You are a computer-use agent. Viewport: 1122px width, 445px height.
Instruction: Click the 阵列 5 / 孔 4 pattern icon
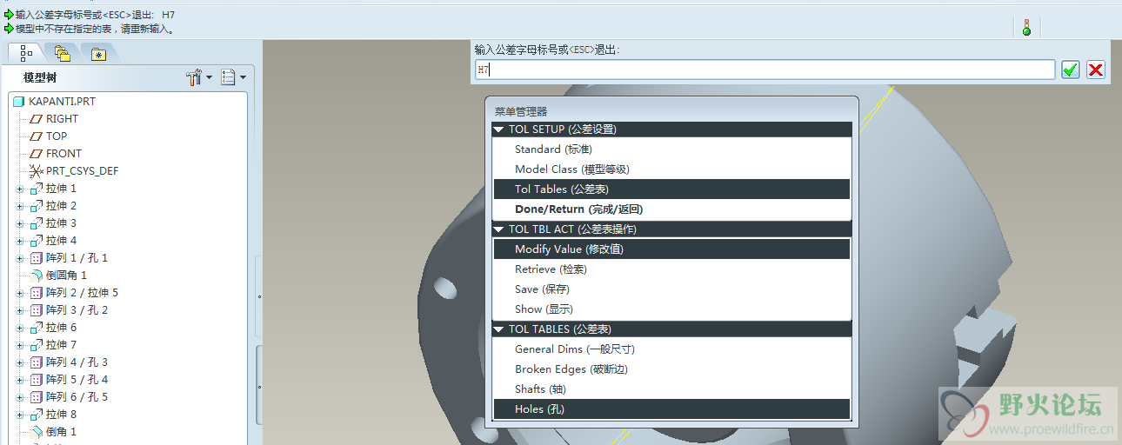coord(36,380)
